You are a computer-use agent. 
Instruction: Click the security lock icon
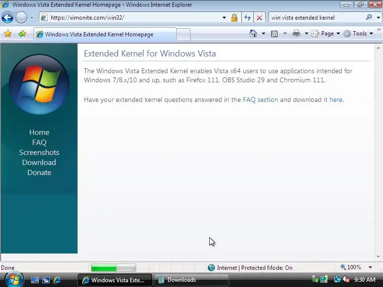coord(234,18)
